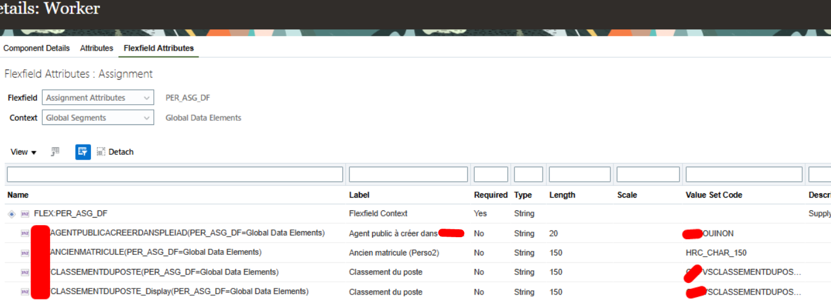Click the PER_ASG_DF flexfield code text

(188, 98)
